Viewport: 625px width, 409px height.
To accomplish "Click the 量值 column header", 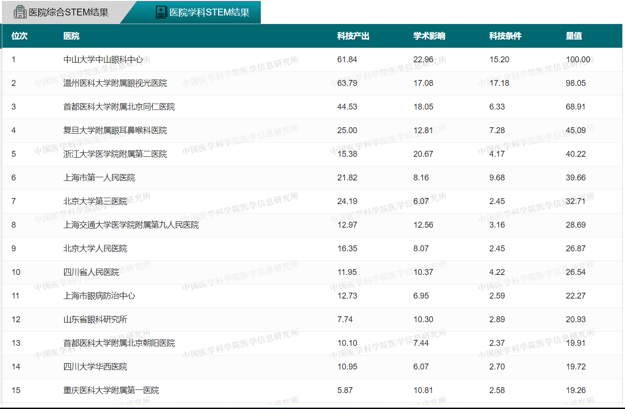I will pos(574,36).
